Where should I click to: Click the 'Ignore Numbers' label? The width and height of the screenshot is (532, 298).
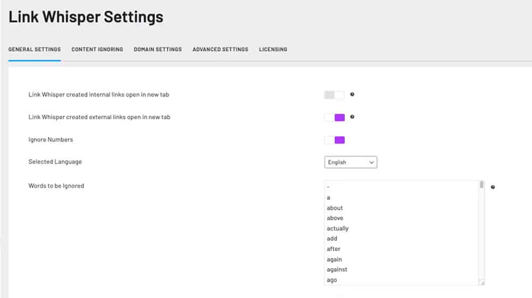51,139
